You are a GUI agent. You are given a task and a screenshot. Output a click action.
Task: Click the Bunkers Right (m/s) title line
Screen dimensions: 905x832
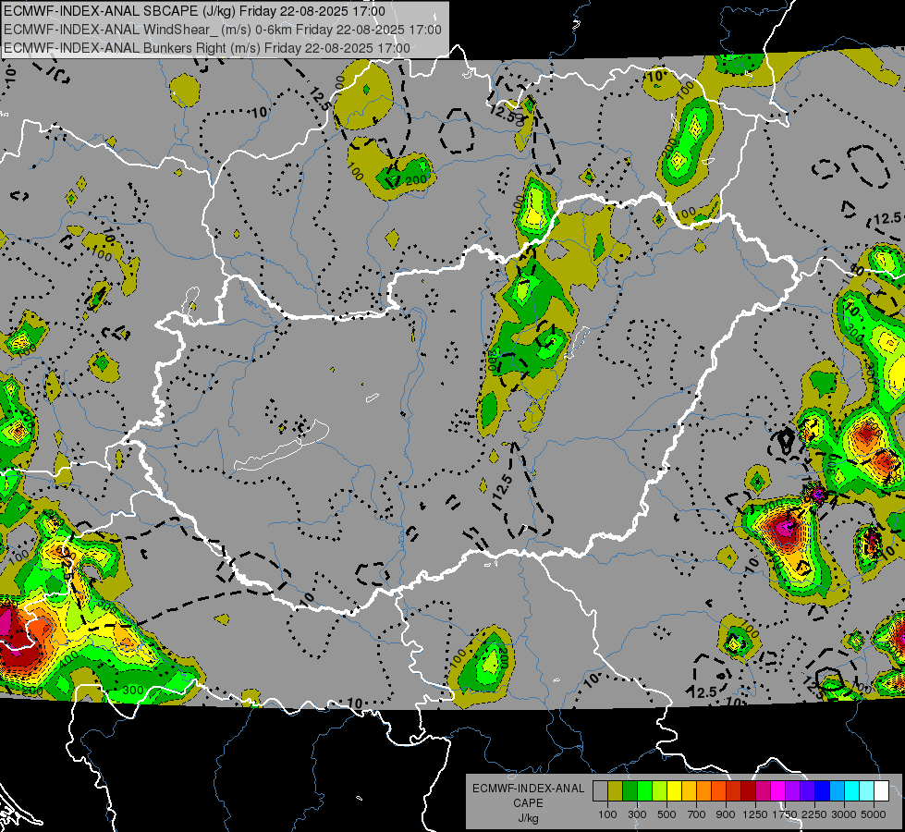pos(207,48)
